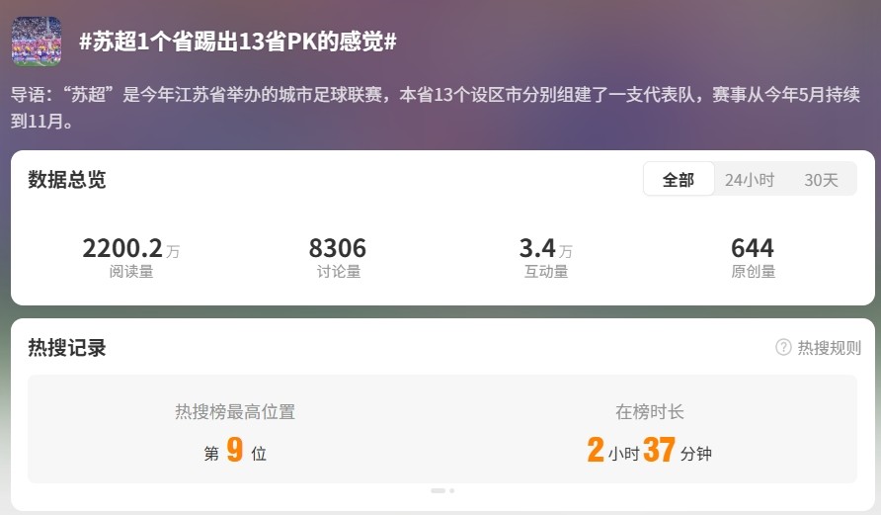This screenshot has width=881, height=515.
Task: Click the 644 原创量 statistic
Action: tap(753, 257)
